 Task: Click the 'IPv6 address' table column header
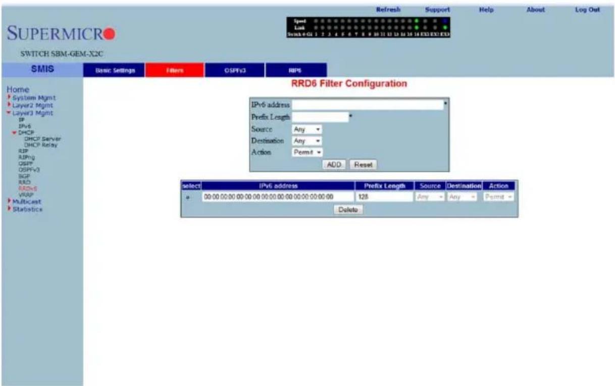(278, 186)
